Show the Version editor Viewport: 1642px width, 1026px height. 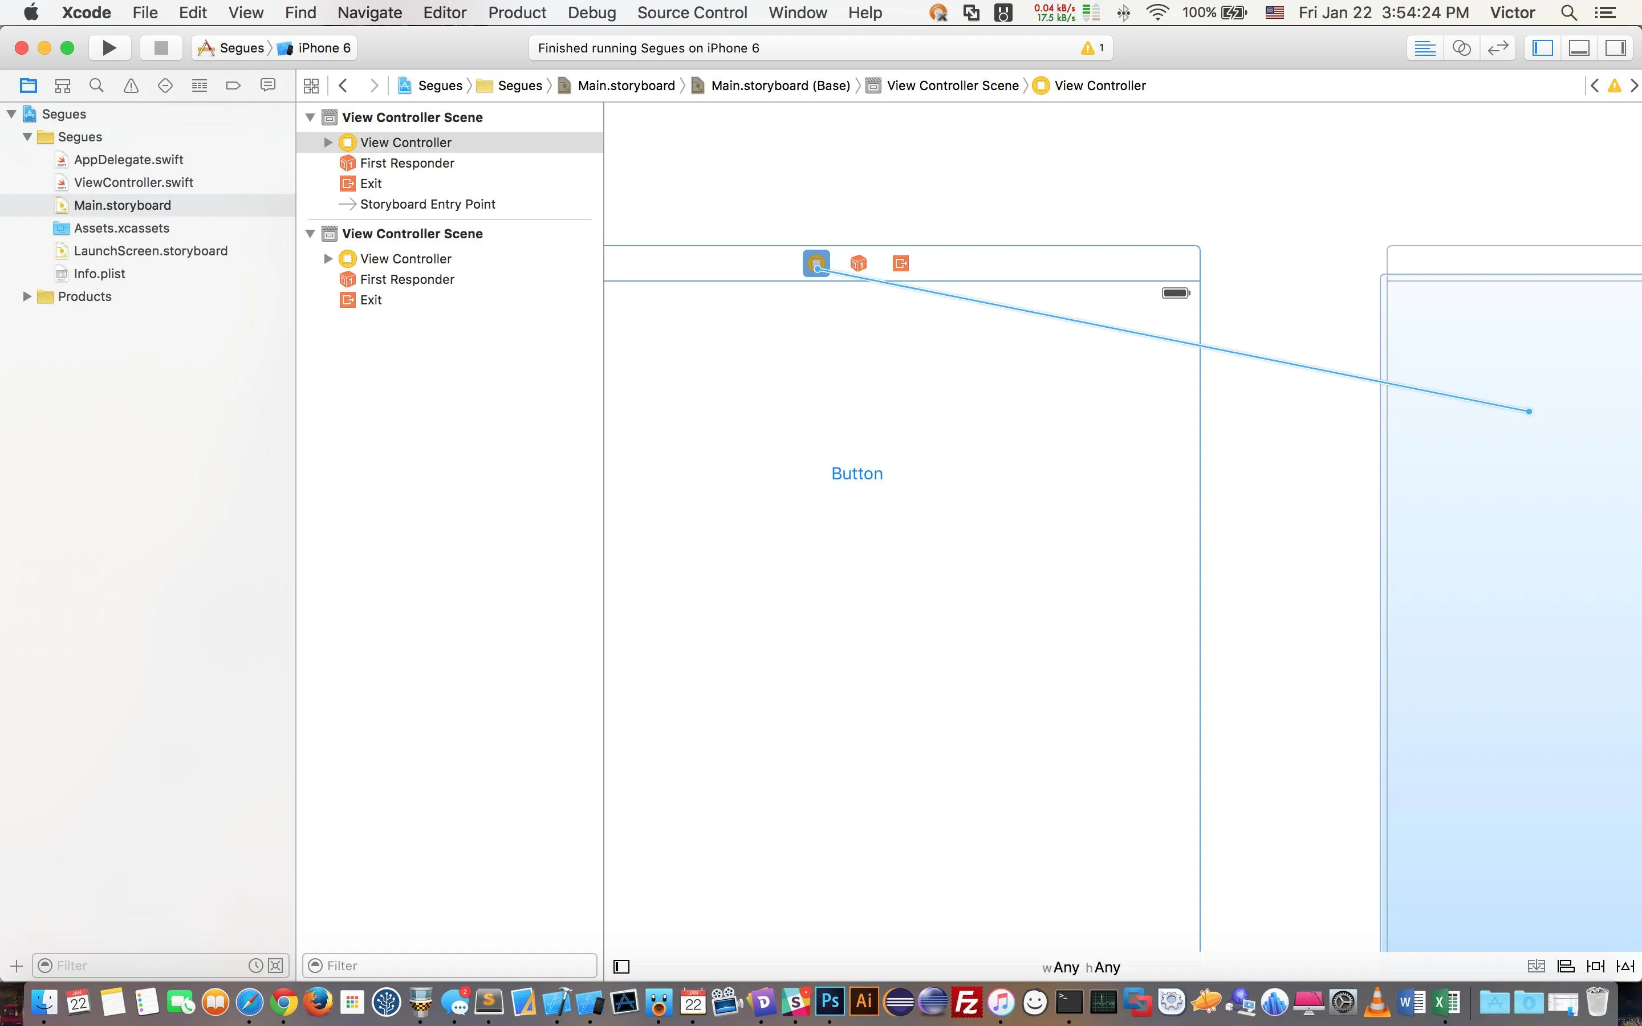(x=1498, y=47)
